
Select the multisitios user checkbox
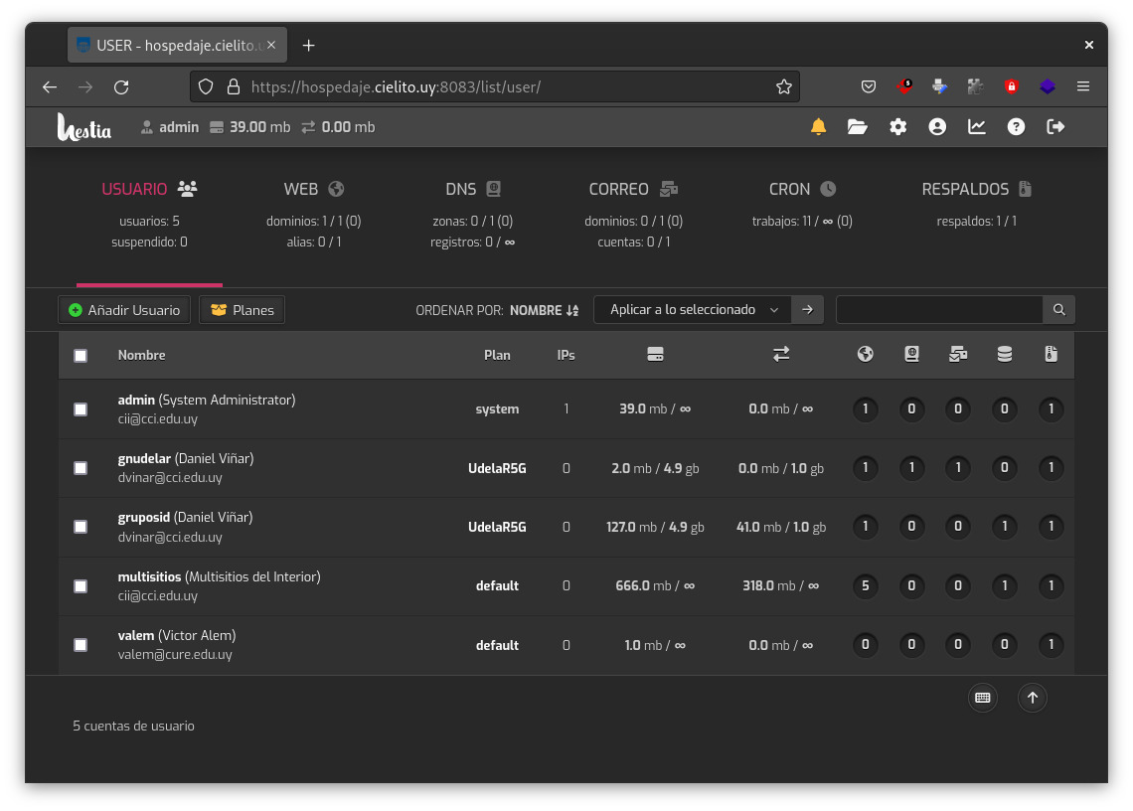[x=81, y=586]
